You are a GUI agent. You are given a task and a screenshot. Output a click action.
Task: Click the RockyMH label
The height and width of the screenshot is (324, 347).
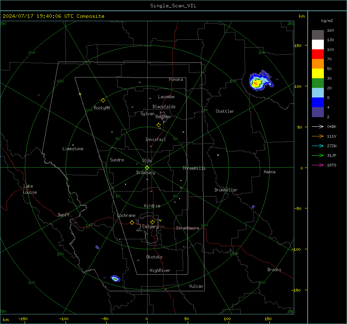tap(102, 108)
